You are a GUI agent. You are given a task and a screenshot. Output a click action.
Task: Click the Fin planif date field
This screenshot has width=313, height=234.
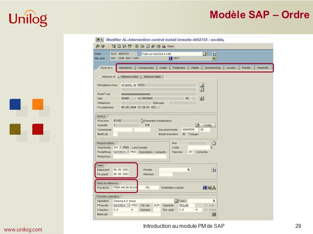click(x=121, y=174)
